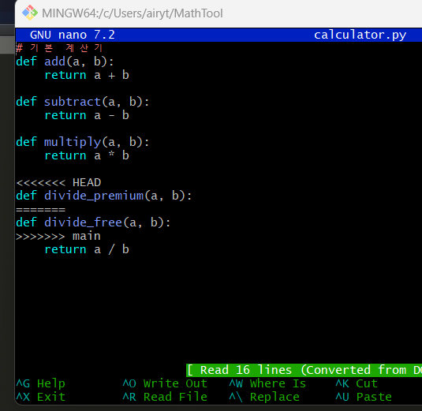Image resolution: width=422 pixels, height=411 pixels.
Task: Place cursor on the Korean comment line
Action: click(x=59, y=48)
